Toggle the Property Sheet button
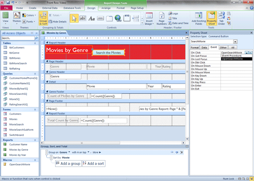Screen dimensions: 254x181 pos(212,18)
